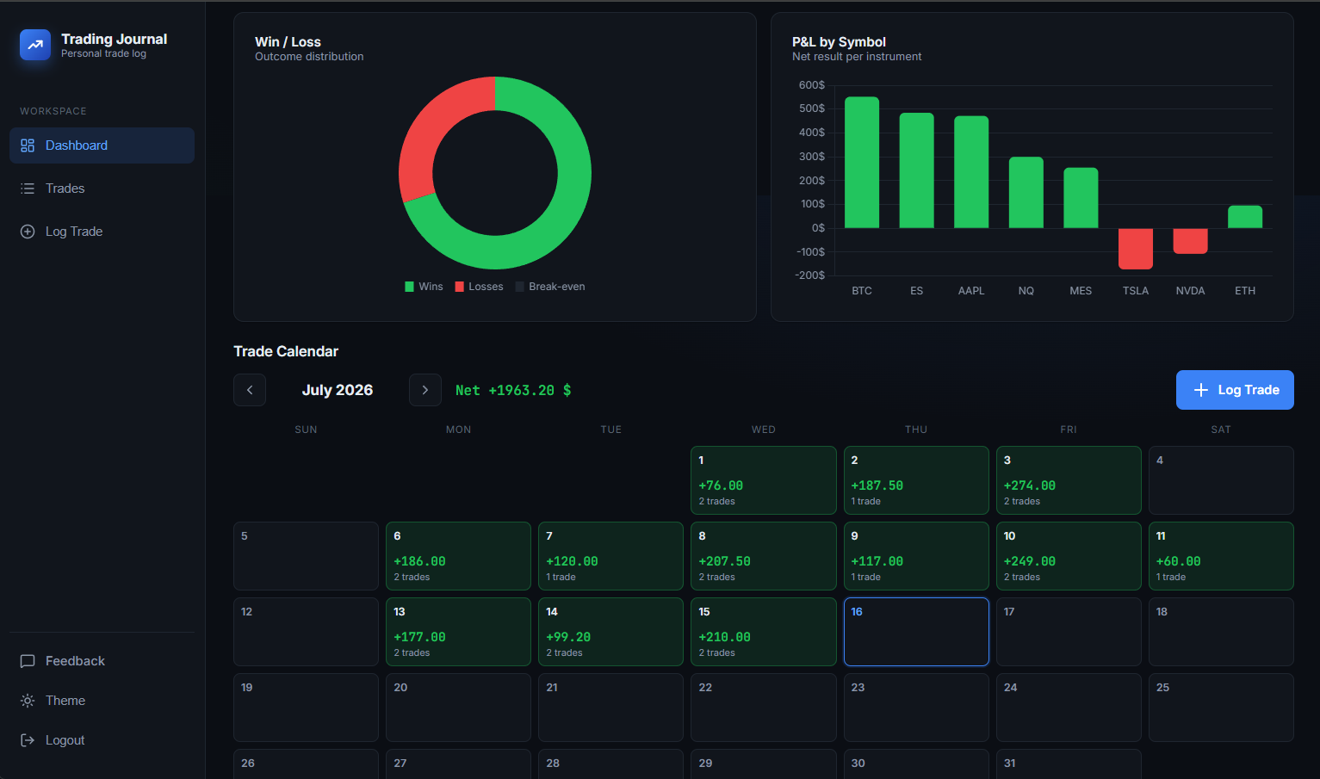Select the July 25 calendar cell
The image size is (1320, 779).
1221,708
